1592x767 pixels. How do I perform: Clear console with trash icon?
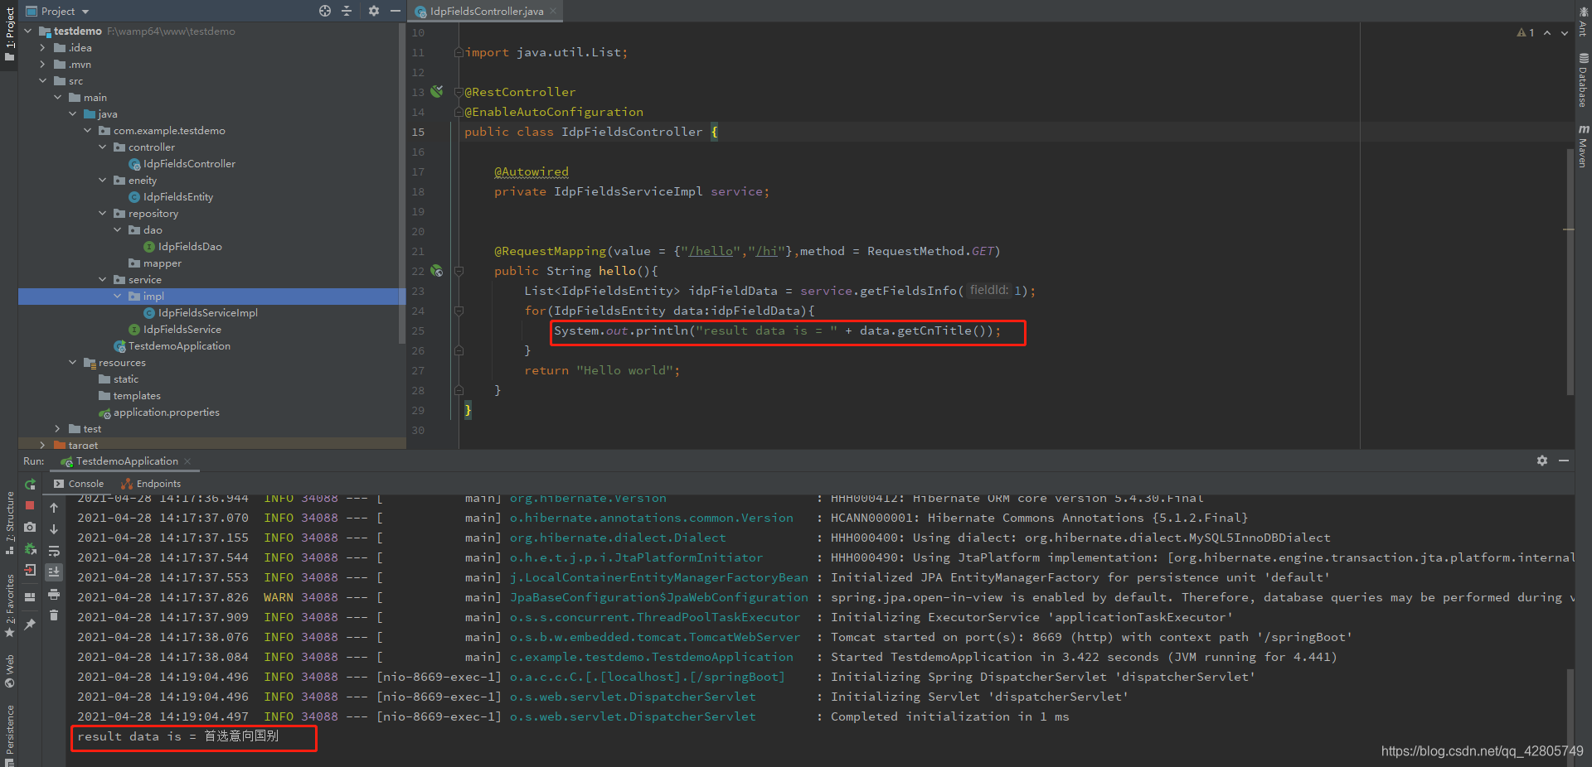point(54,615)
